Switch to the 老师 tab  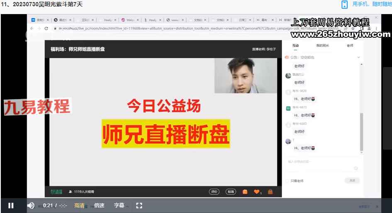pyautogui.click(x=350, y=46)
